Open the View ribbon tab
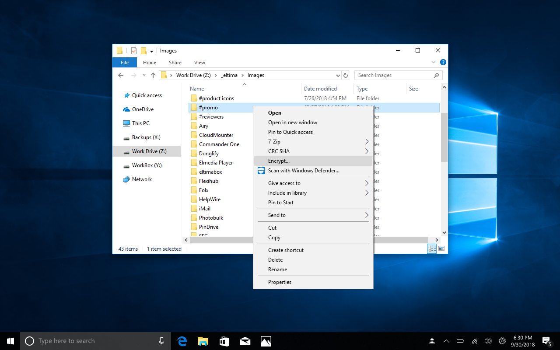 [x=199, y=63]
